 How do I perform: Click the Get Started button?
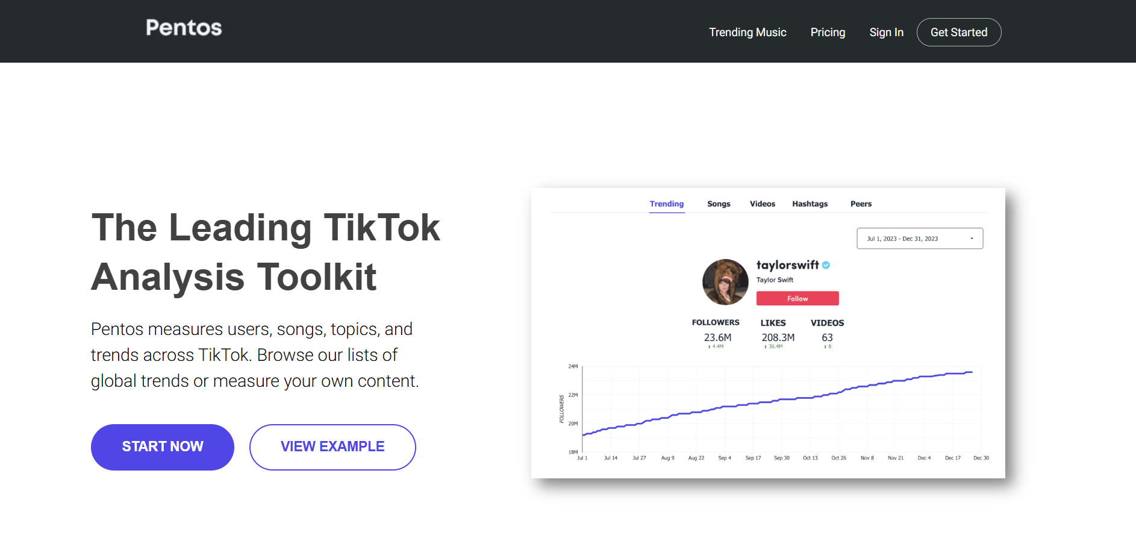(959, 33)
